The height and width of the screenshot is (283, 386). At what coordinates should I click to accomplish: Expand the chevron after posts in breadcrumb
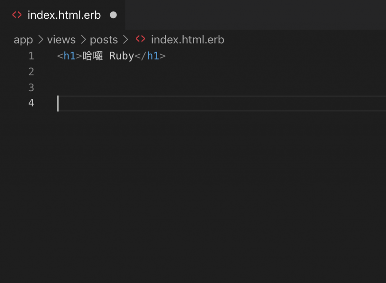click(126, 40)
